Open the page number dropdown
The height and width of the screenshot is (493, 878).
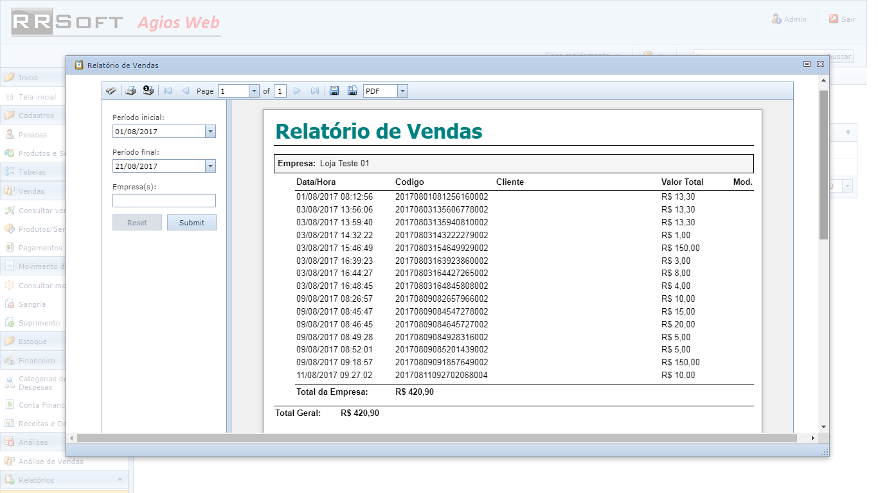254,91
